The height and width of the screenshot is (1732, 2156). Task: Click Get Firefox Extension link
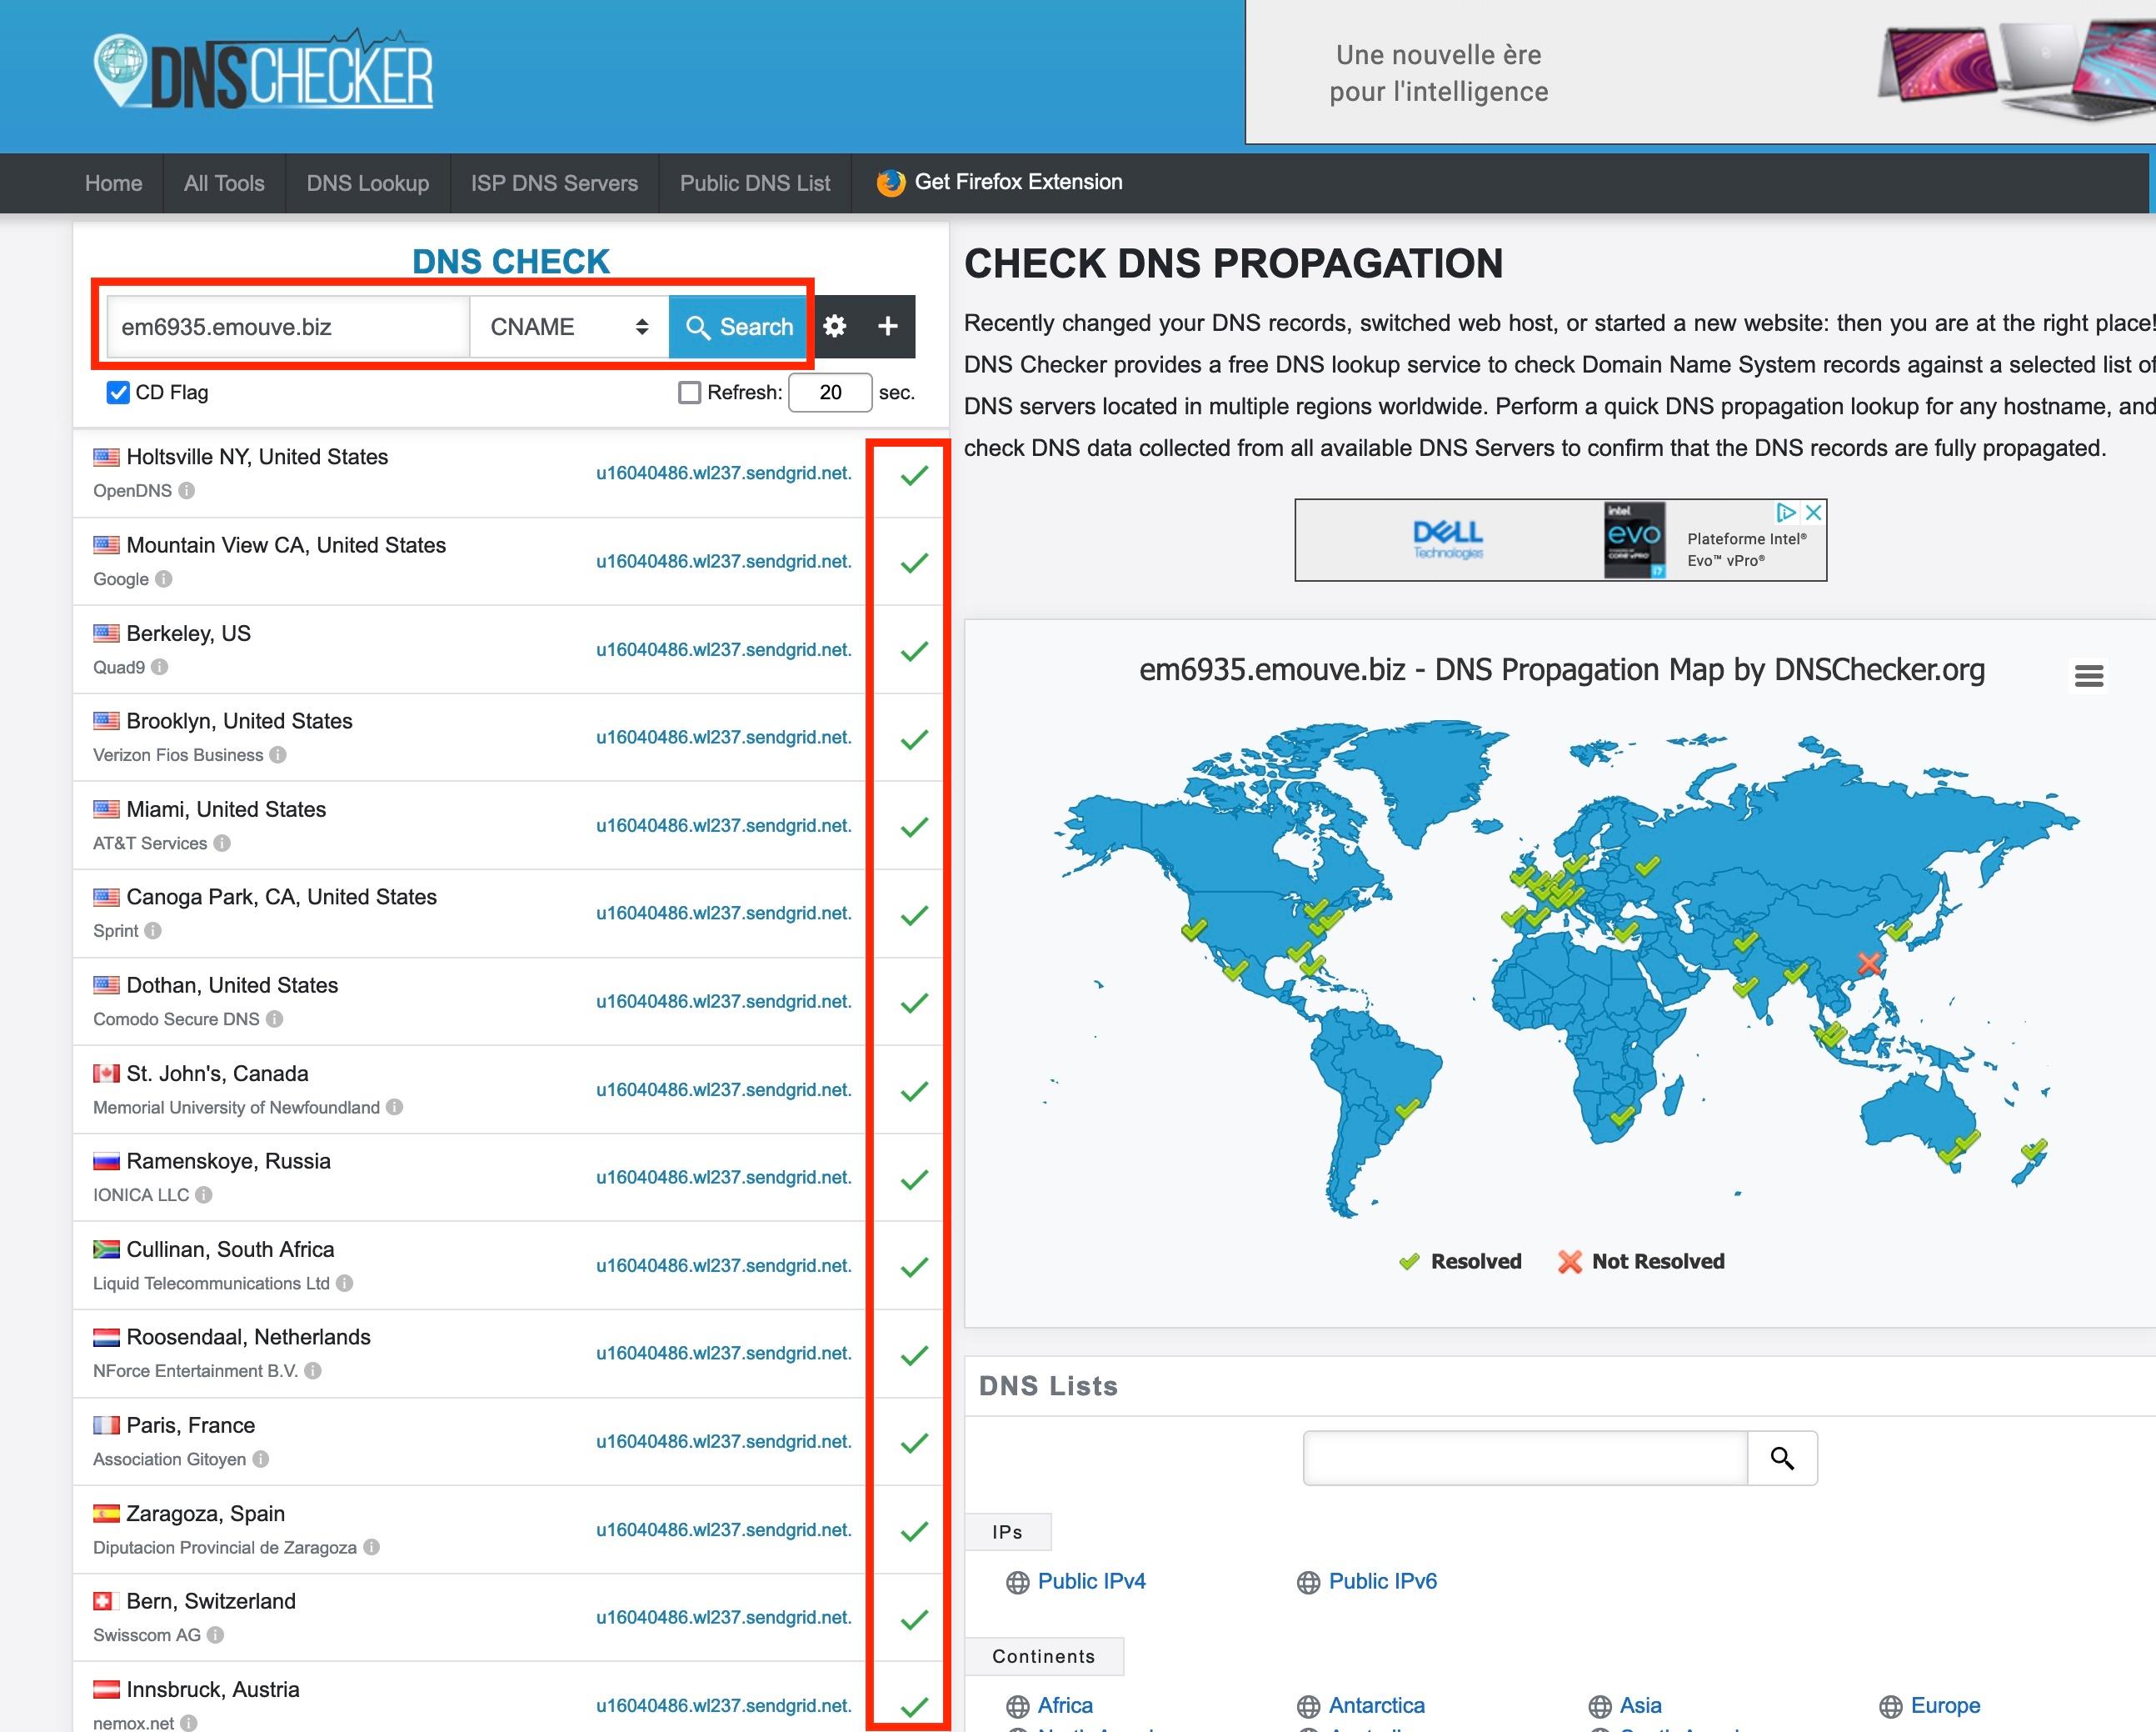point(1000,182)
